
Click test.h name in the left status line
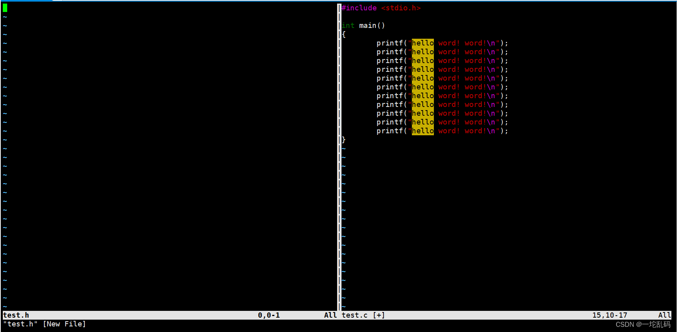coord(16,315)
